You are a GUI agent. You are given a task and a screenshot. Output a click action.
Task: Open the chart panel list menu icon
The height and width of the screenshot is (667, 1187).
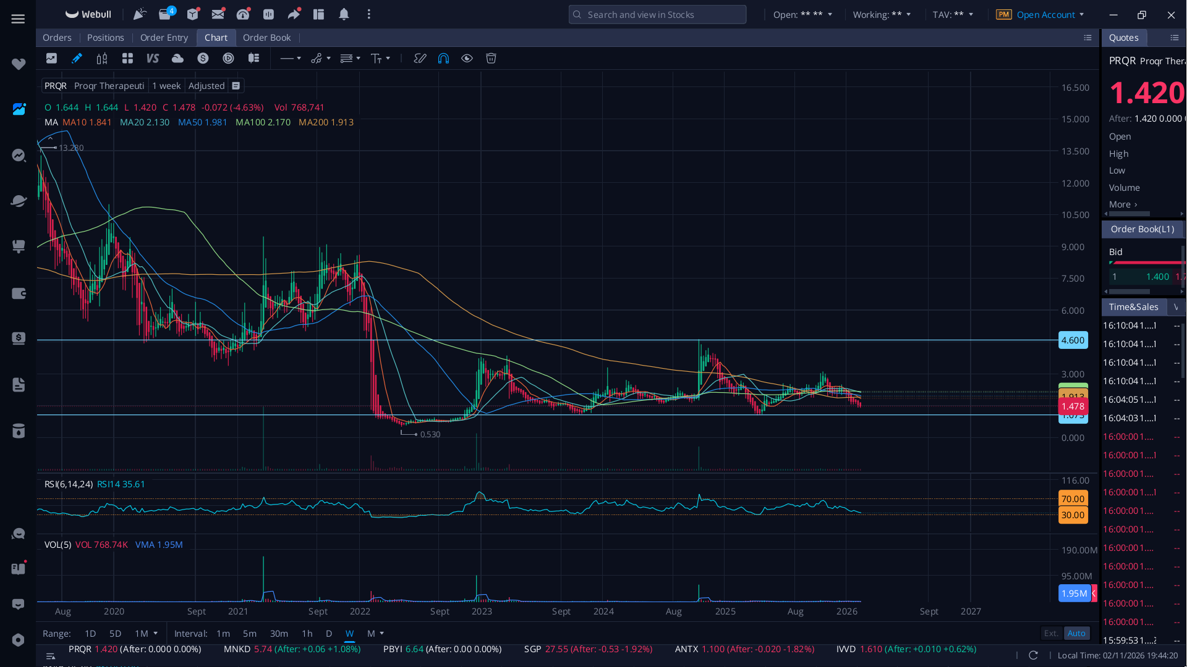click(1087, 38)
